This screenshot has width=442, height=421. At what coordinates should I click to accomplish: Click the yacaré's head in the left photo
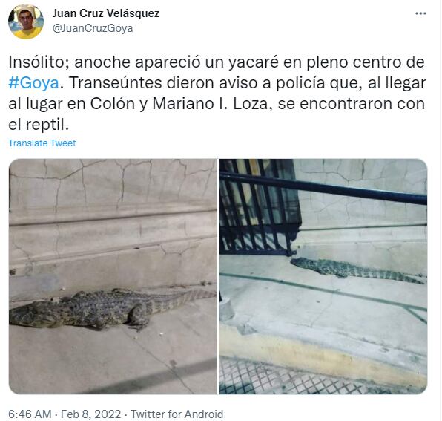(31, 315)
